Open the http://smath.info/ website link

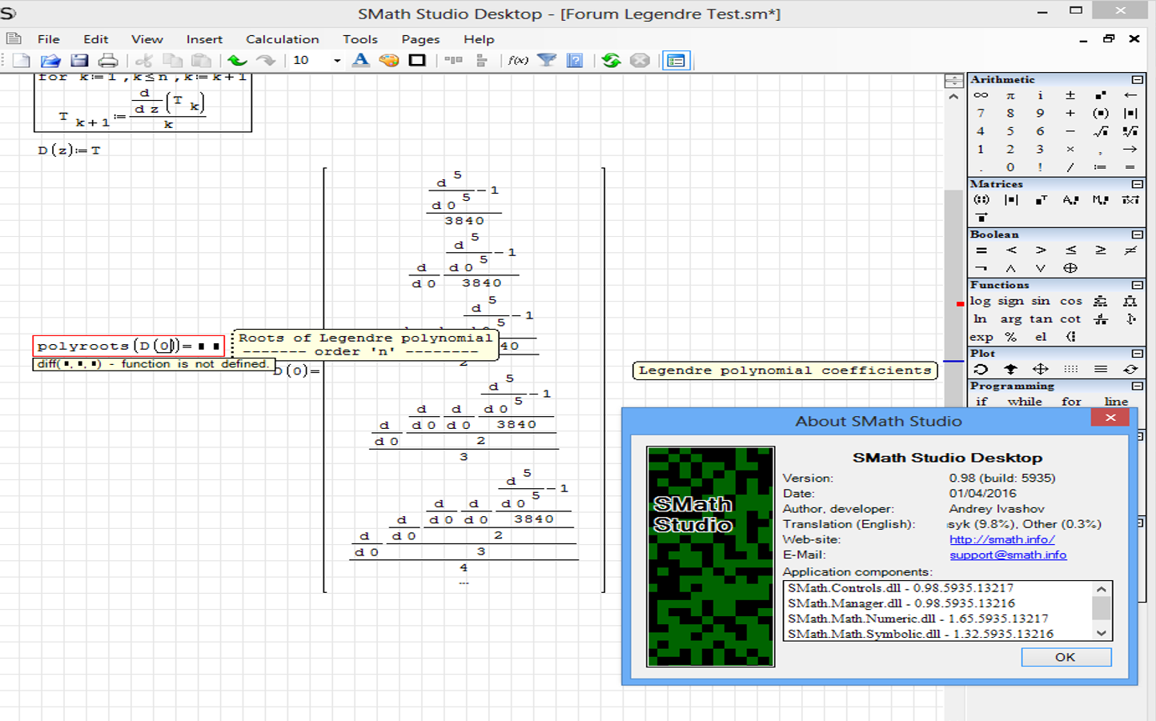pyautogui.click(x=1001, y=539)
